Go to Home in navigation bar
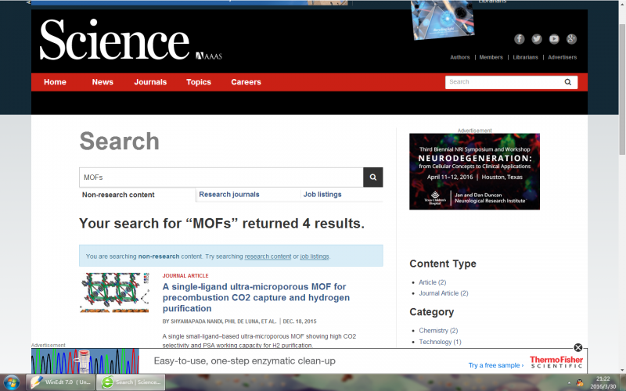Screen dimensions: 626x391 point(55,82)
